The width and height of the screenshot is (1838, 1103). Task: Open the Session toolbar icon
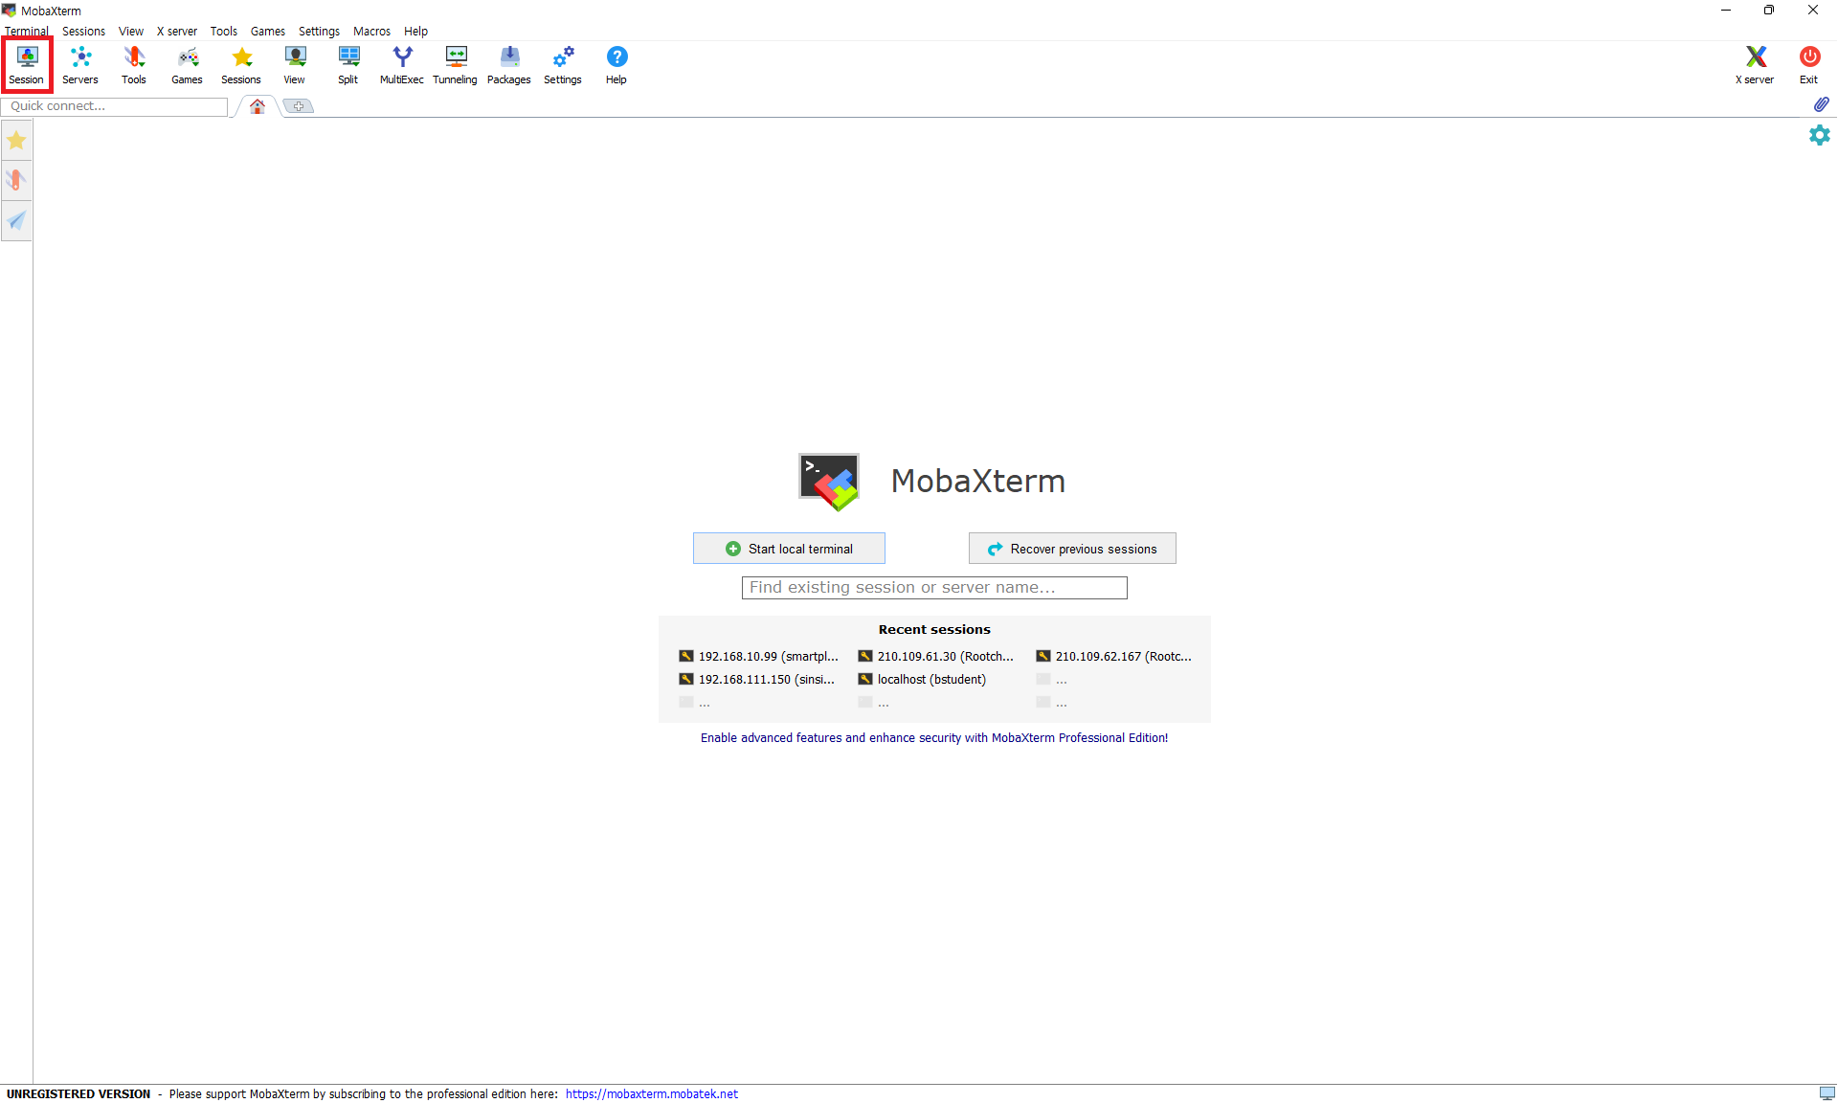[27, 64]
